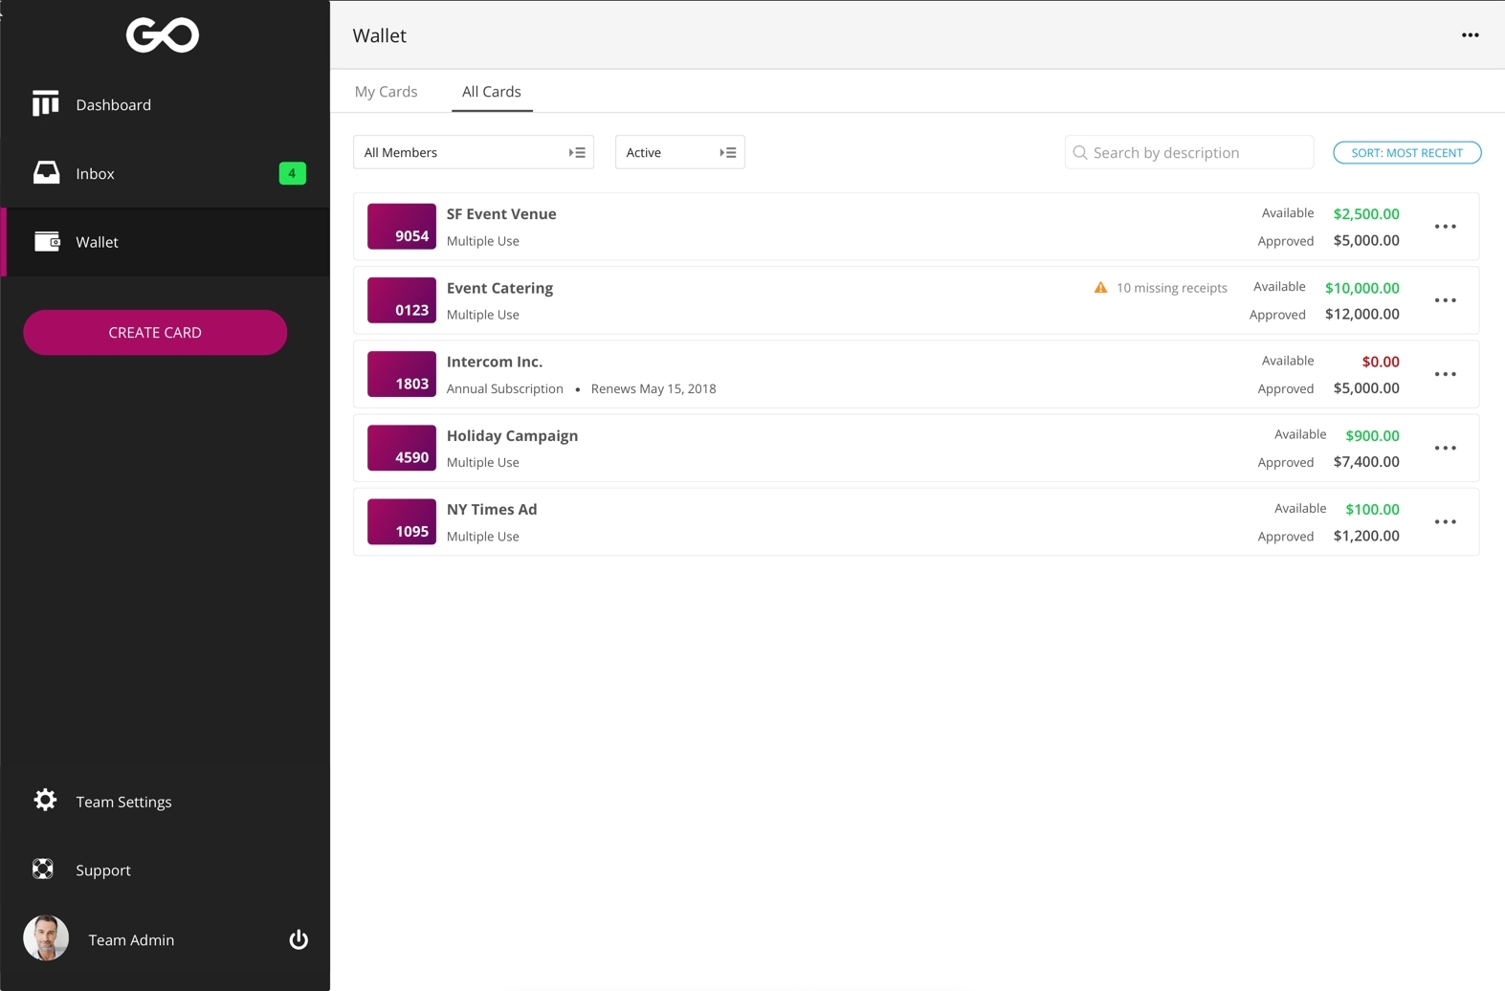Viewport: 1505px width, 991px height.
Task: Open the Support lifebuoy icon
Action: tap(43, 870)
